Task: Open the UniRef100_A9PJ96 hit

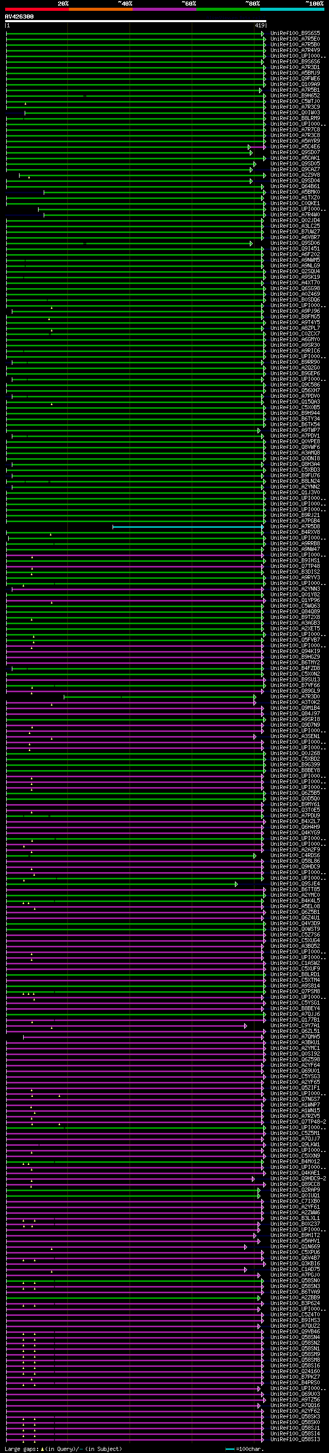Action: (295, 311)
